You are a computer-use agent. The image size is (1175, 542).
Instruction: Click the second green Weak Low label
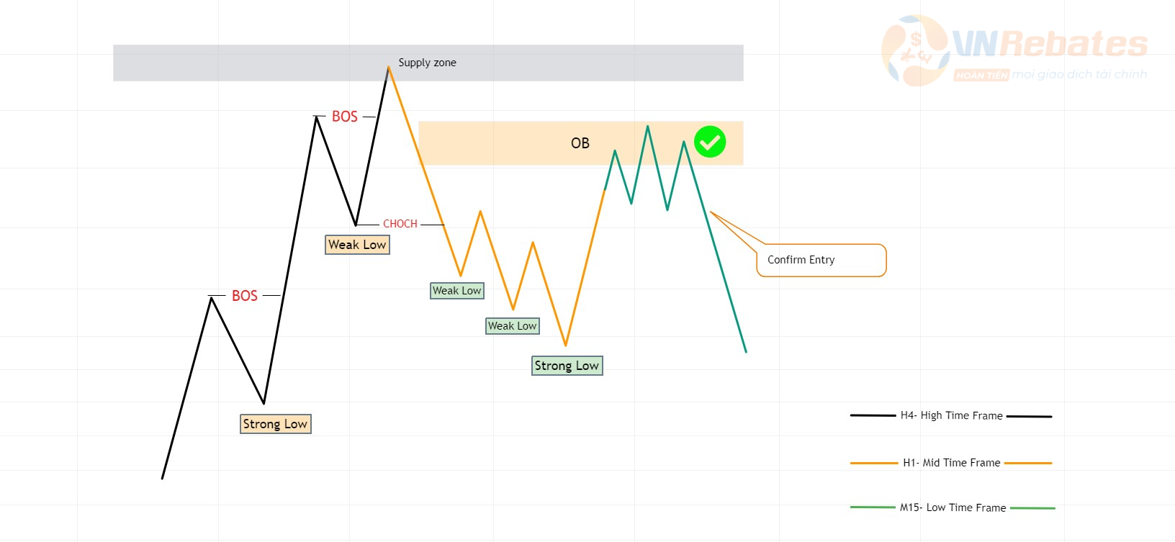[513, 326]
